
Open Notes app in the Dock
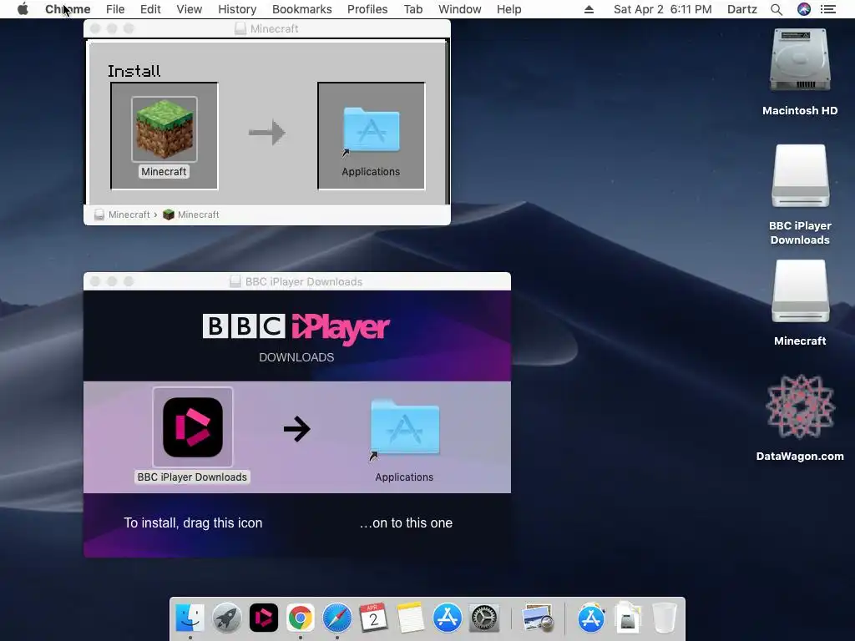coord(410,618)
